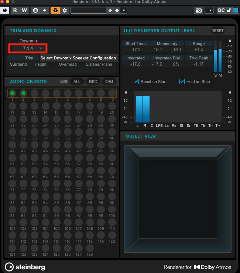Select audio object 89 circle
The height and width of the screenshot is (273, 240).
coord(101,196)
